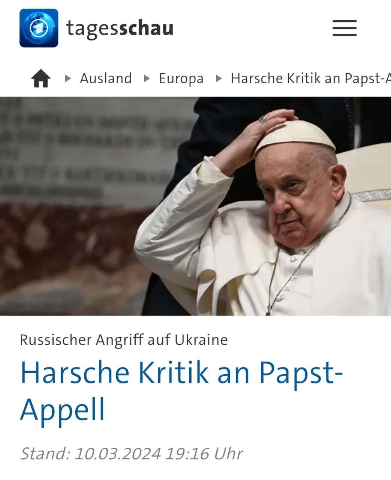Click the Stand 10.03.2024 date line
This screenshot has width=391, height=480.
tap(131, 453)
